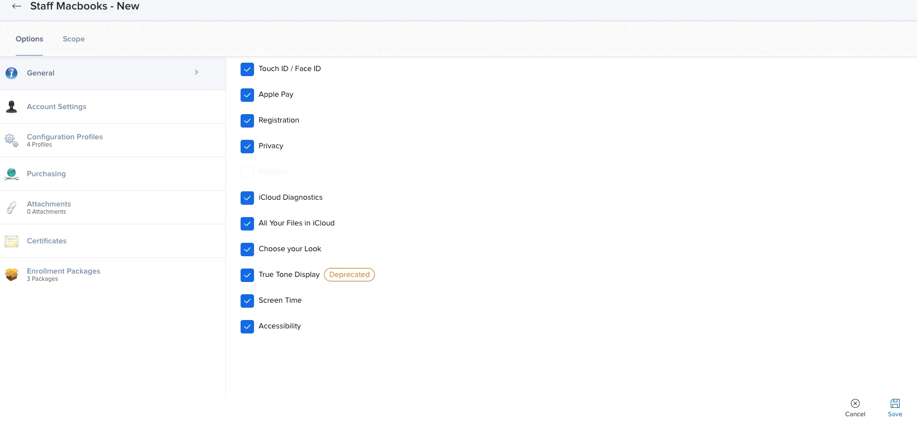Click the Configuration Profiles gear icon
This screenshot has height=428, width=917.
11,140
